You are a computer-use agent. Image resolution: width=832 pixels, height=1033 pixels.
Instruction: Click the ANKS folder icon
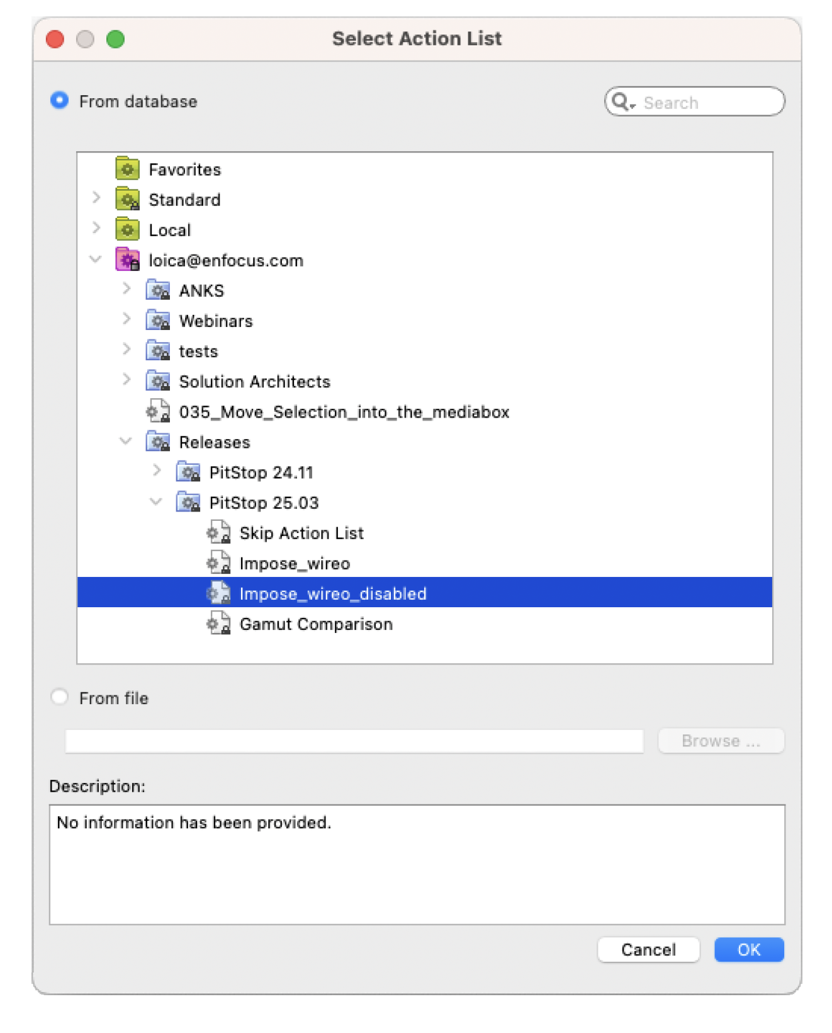tap(158, 290)
